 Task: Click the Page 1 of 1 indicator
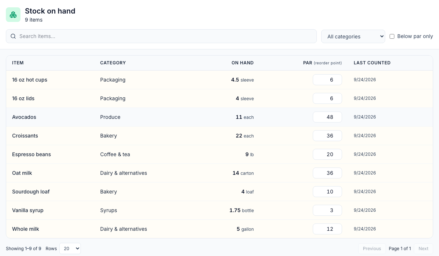400,248
